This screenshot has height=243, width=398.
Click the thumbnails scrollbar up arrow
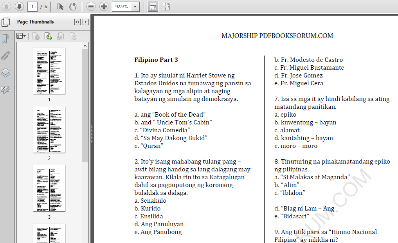click(x=85, y=46)
